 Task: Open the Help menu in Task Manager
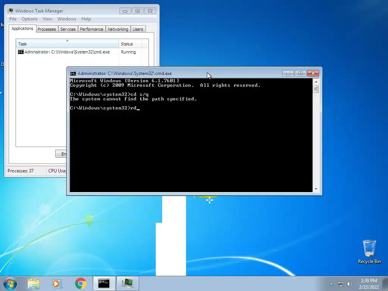86,19
